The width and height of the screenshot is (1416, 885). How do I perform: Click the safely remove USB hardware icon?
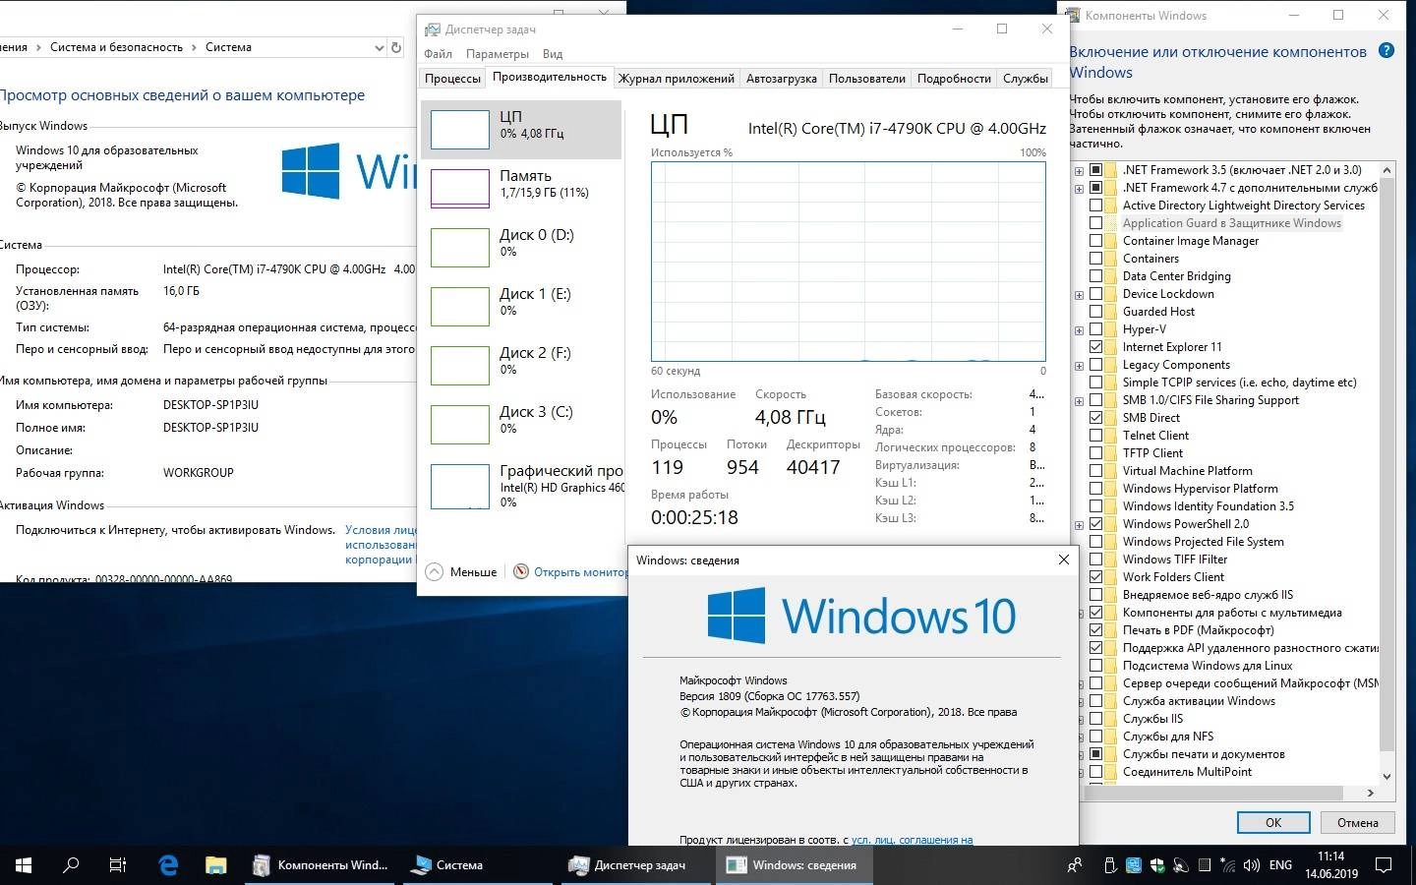[x=1110, y=865]
